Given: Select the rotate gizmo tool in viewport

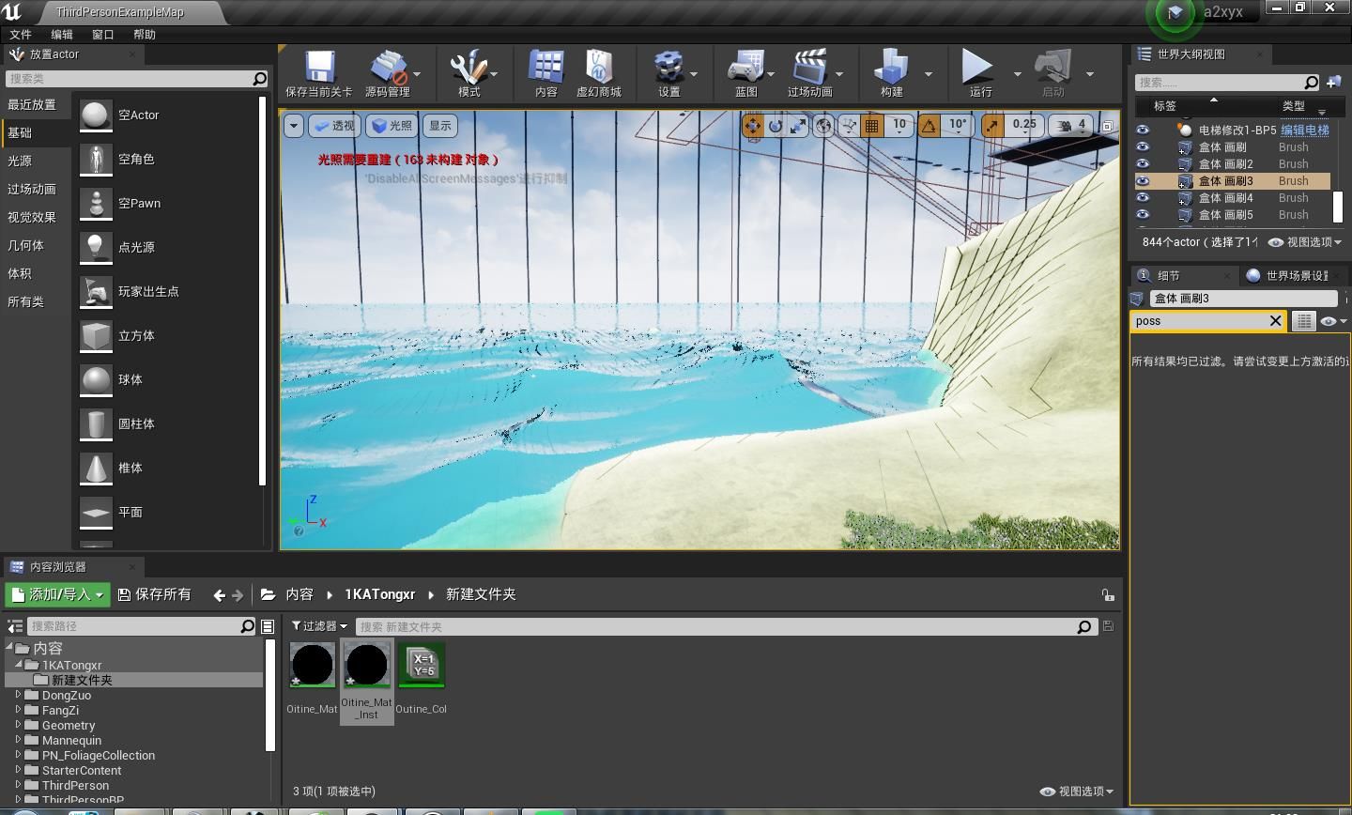Looking at the screenshot, I should click(776, 125).
